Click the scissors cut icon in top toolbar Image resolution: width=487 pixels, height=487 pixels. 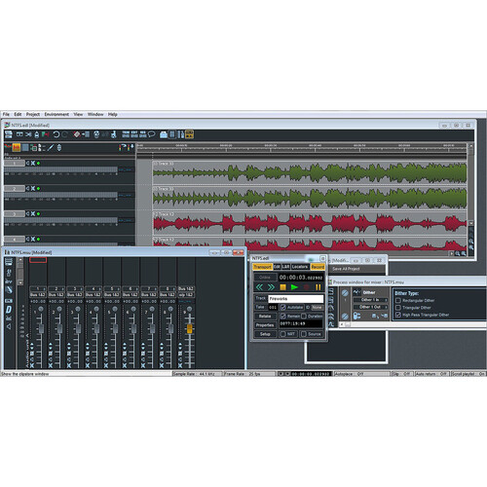[x=28, y=134]
